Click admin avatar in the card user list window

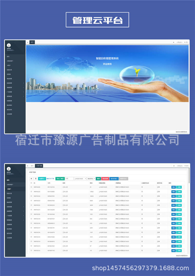9,169
